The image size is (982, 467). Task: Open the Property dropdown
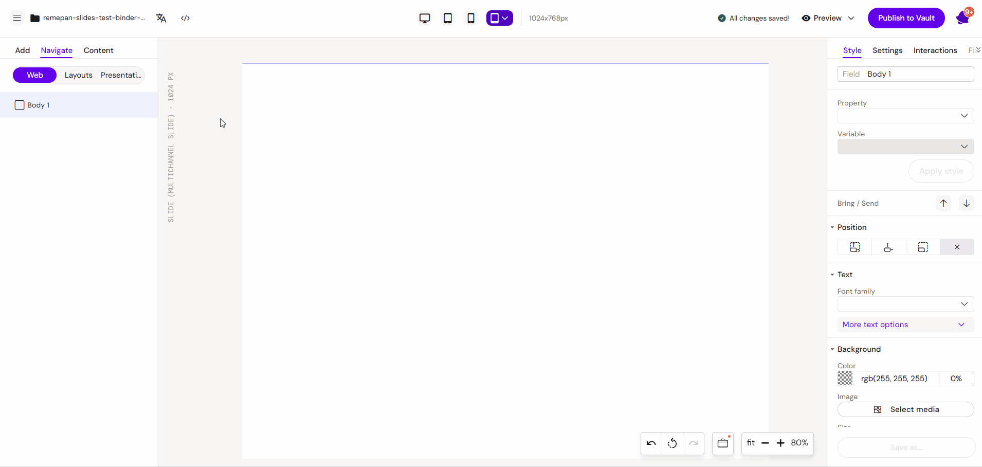pos(906,116)
